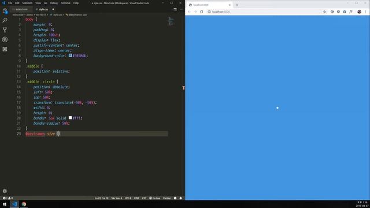This screenshot has height=208, width=370.
Task: Select the style.css editor tab
Action: pos(43,9)
